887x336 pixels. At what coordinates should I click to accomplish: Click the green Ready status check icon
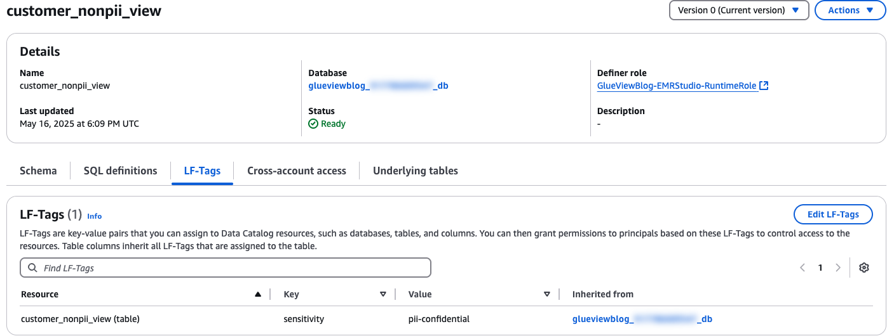pos(313,124)
